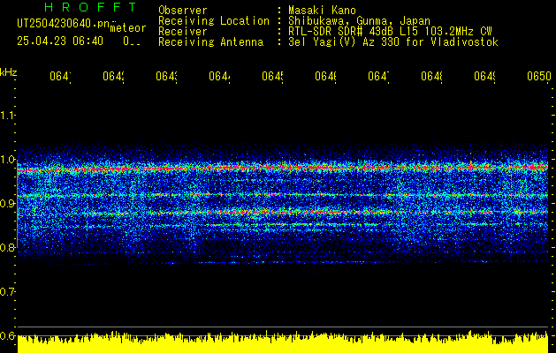Click the 0645 time marker
This screenshot has width=556, height=353.
272,76
